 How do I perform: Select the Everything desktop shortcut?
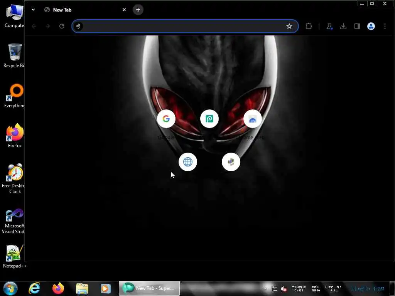click(x=15, y=96)
